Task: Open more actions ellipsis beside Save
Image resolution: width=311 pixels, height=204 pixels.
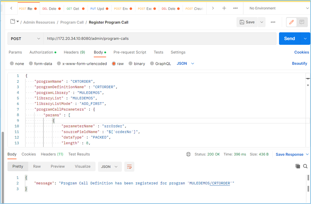Action: (x=273, y=22)
